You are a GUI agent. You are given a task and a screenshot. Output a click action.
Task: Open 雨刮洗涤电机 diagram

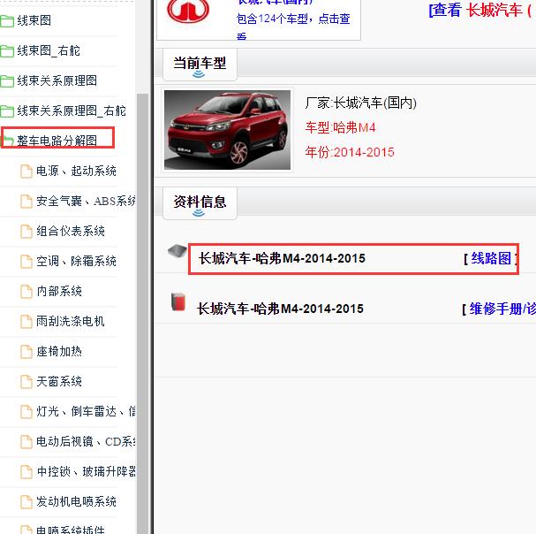(x=71, y=321)
